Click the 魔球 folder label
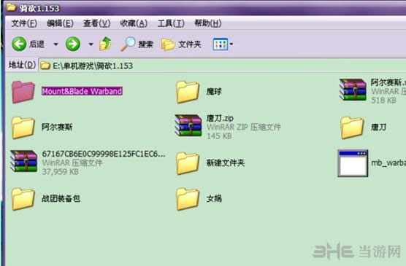This screenshot has height=266, width=406. (214, 92)
